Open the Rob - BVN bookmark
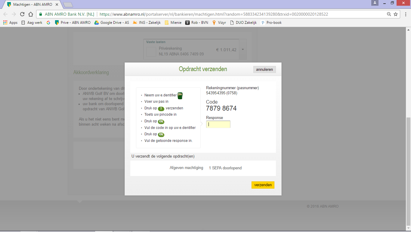Image resolution: width=411 pixels, height=232 pixels. pos(196,23)
